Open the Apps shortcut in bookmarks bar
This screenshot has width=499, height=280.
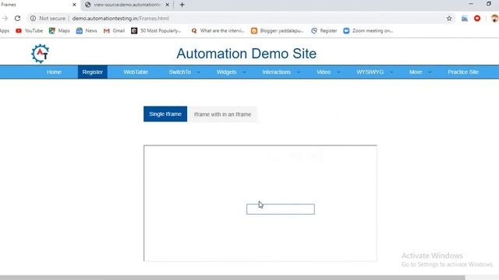[5, 31]
